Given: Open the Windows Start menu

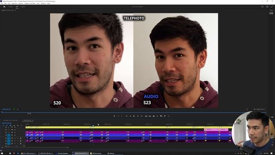Looking at the screenshot, I should pos(1,153).
